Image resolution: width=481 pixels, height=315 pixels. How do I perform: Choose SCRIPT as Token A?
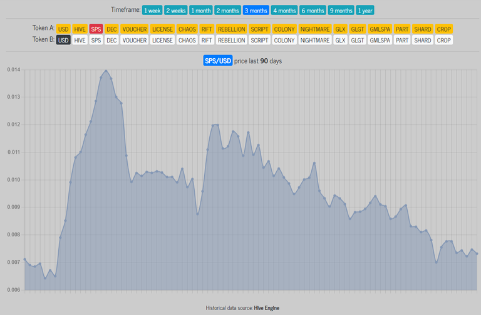[259, 29]
